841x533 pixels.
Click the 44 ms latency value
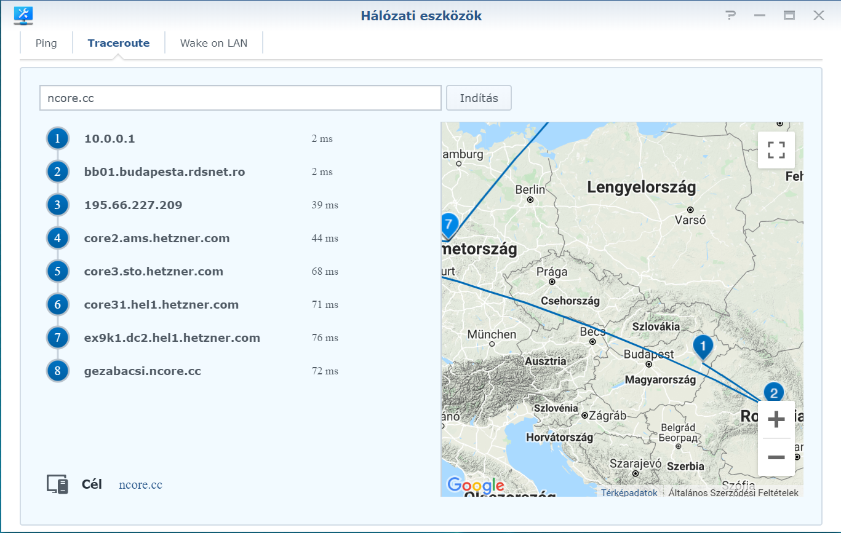pos(325,239)
